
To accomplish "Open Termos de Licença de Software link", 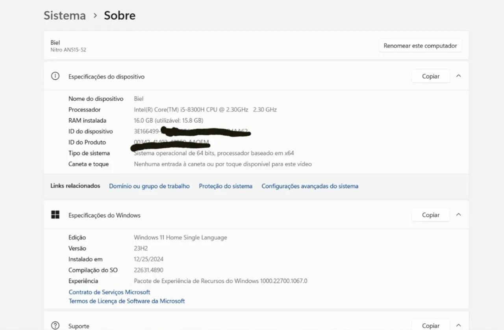I will [x=127, y=301].
